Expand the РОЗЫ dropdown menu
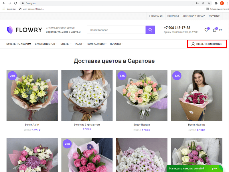Viewport: 229px width, 172px height. click(x=79, y=44)
